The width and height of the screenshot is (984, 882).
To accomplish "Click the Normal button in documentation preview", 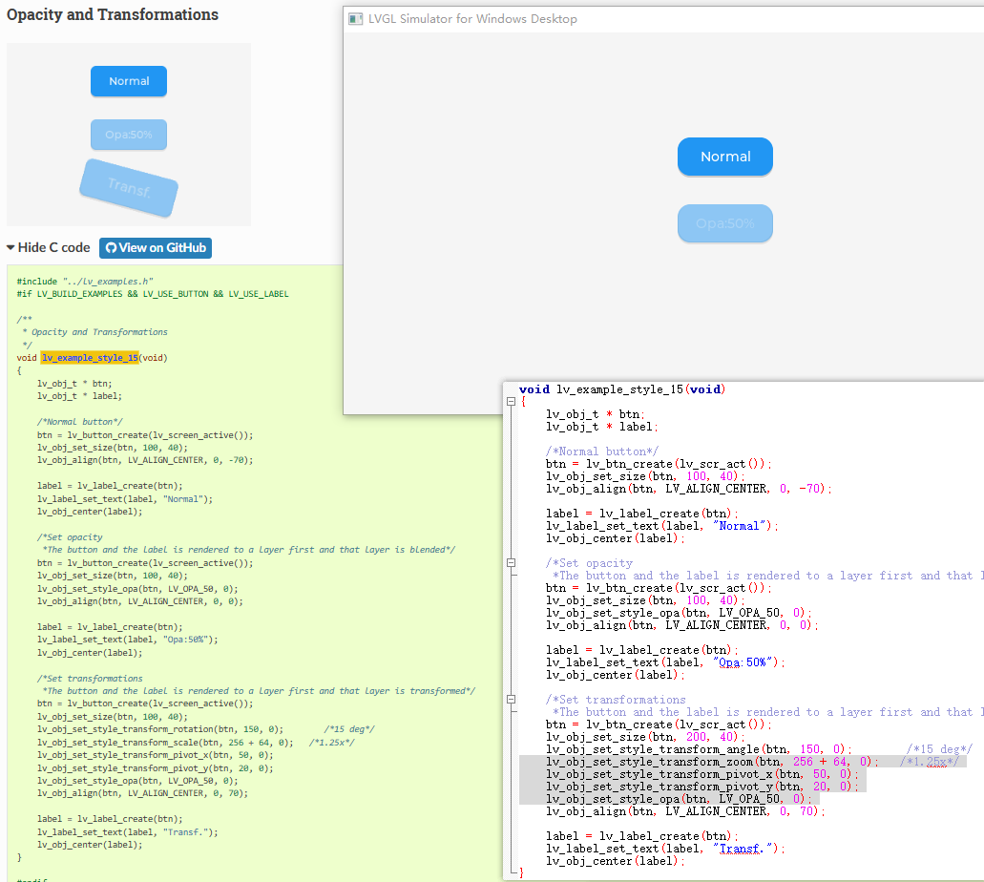I will click(x=129, y=81).
